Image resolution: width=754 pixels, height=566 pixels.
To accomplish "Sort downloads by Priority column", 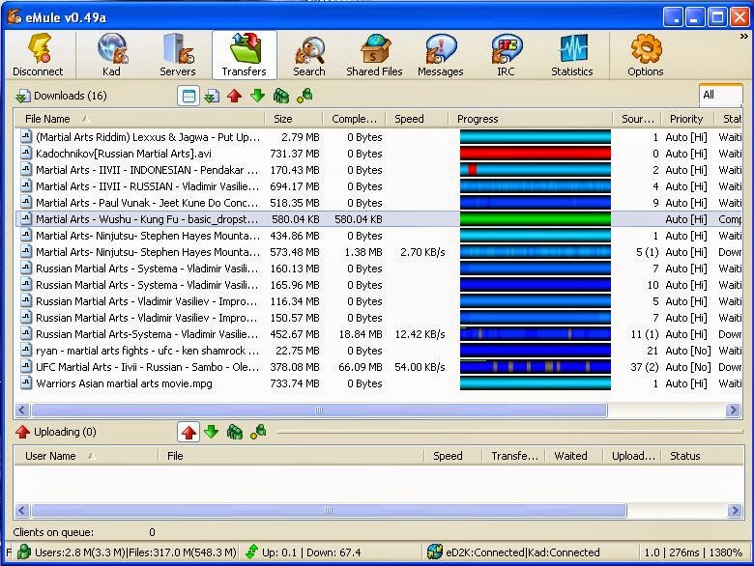I will (686, 119).
